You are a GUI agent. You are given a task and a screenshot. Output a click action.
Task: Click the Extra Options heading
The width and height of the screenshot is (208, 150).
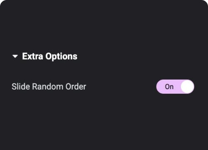click(x=50, y=56)
